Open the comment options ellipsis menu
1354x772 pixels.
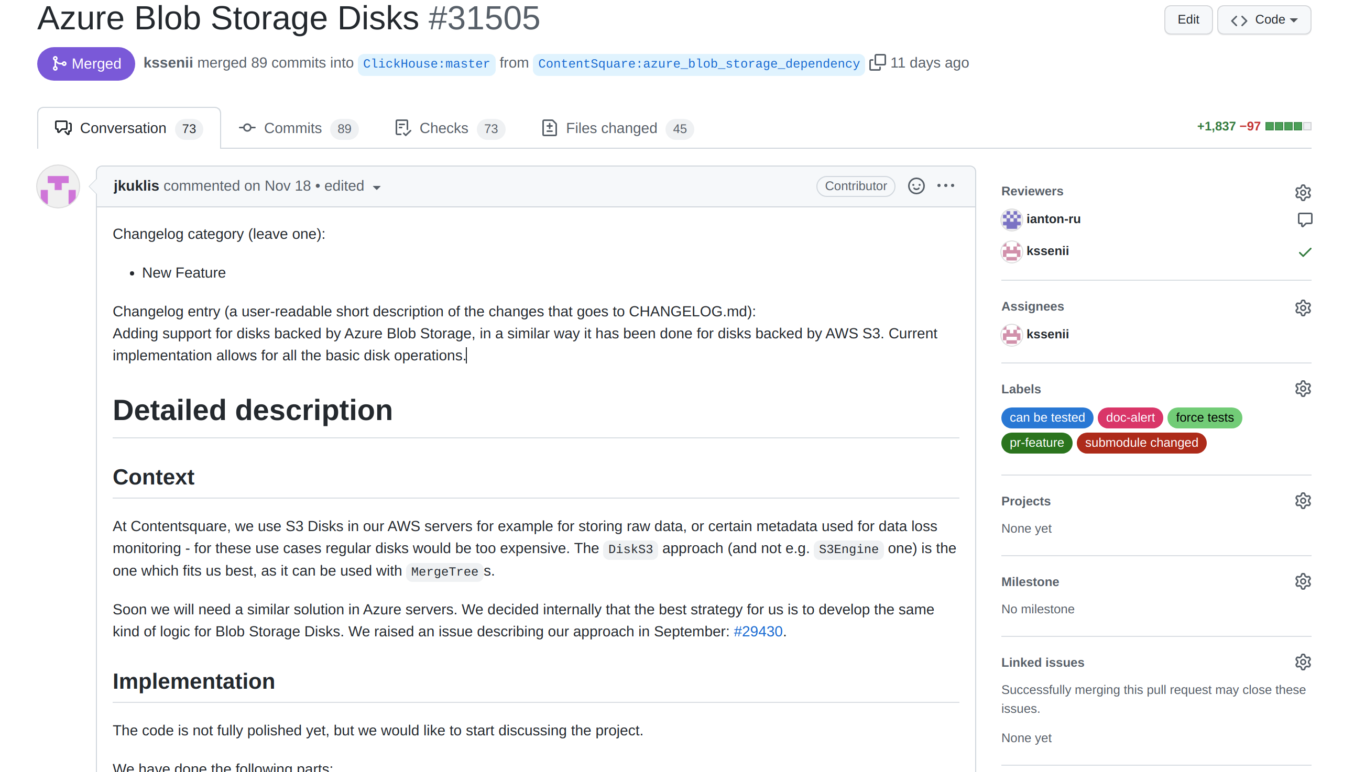click(945, 185)
